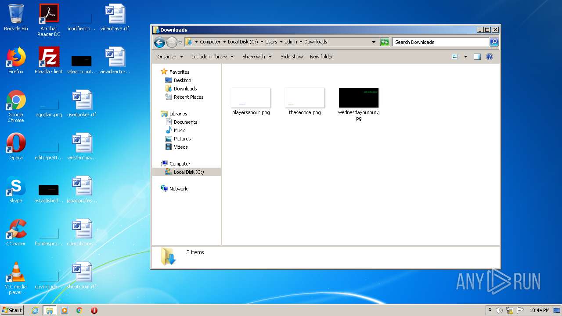The height and width of the screenshot is (316, 562).
Task: Open Firefox desktop shortcut
Action: (16, 61)
